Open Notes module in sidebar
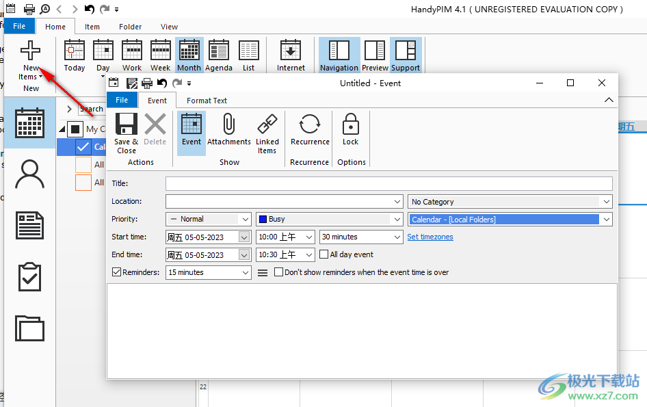The width and height of the screenshot is (647, 407). [x=29, y=225]
